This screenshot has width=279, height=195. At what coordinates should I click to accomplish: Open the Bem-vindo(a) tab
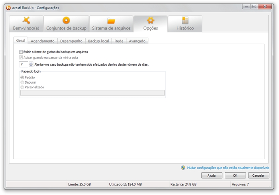click(x=26, y=23)
